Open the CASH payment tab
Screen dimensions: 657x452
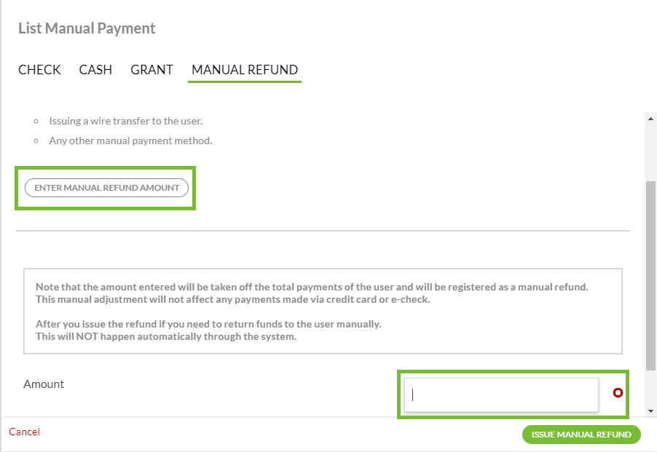pos(95,70)
